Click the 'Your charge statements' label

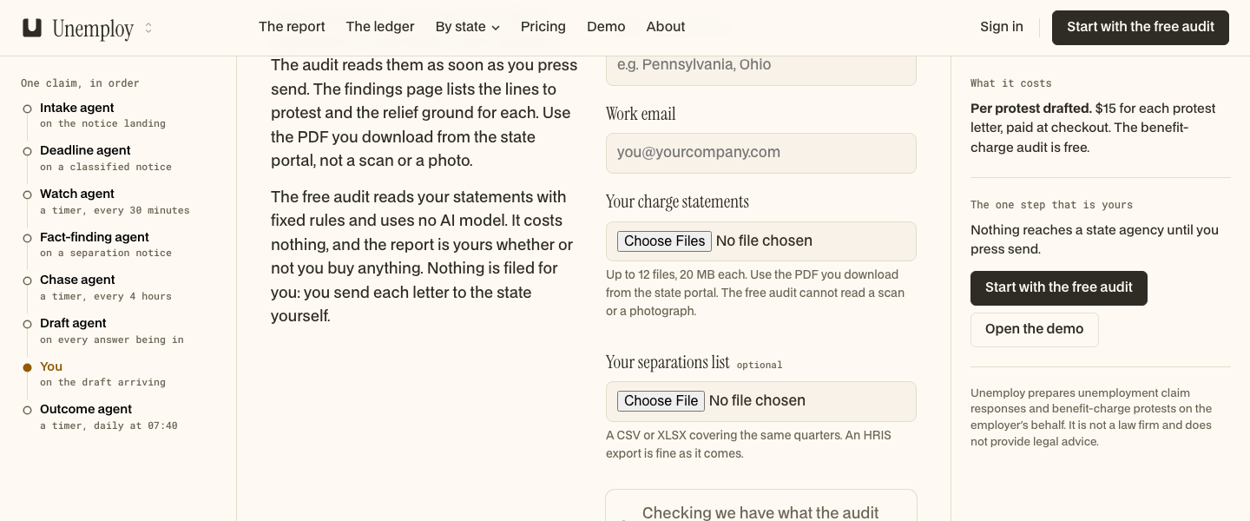click(677, 201)
